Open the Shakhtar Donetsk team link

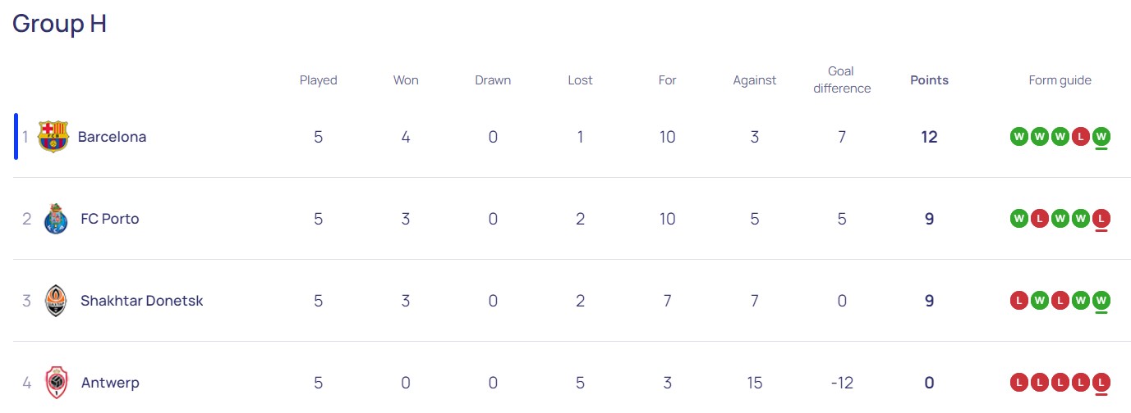141,301
